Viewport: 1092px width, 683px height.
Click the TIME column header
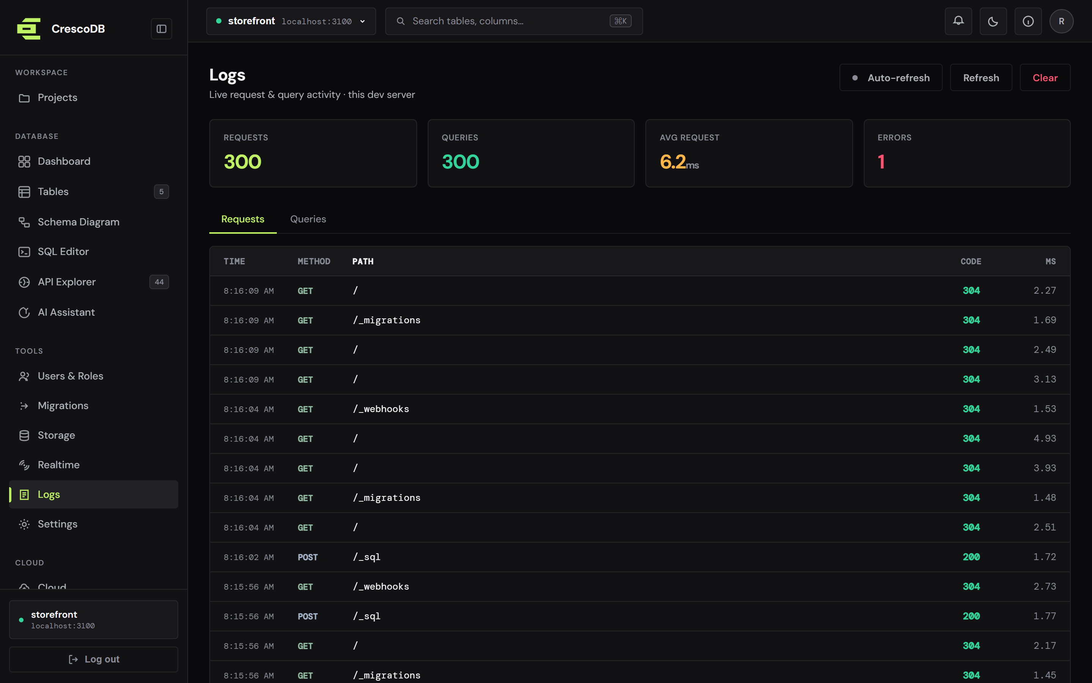(234, 261)
